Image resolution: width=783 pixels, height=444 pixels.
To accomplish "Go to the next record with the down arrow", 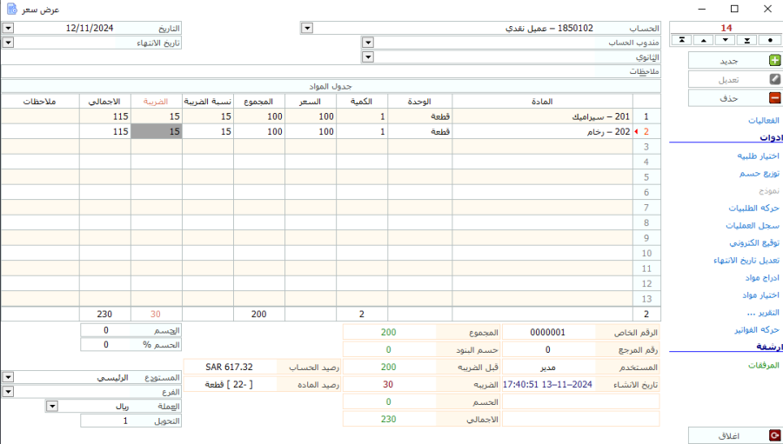I will coord(725,41).
